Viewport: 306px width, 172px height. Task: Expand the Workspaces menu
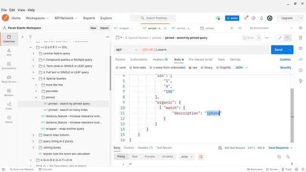click(x=37, y=18)
